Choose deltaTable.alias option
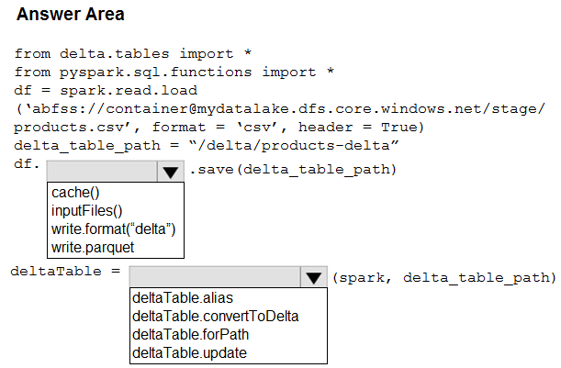Viewport: 561px width, 368px height. pos(183,298)
